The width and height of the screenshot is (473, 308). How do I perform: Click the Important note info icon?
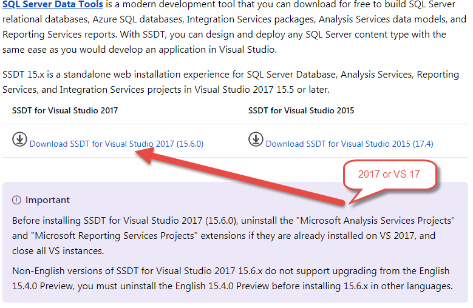point(16,200)
